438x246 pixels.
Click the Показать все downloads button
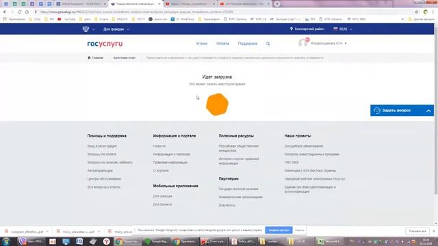(417, 231)
